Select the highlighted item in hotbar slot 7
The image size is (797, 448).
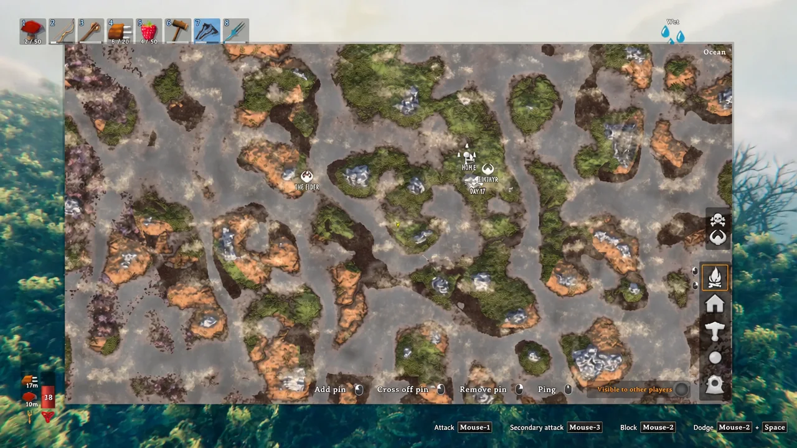coord(207,31)
